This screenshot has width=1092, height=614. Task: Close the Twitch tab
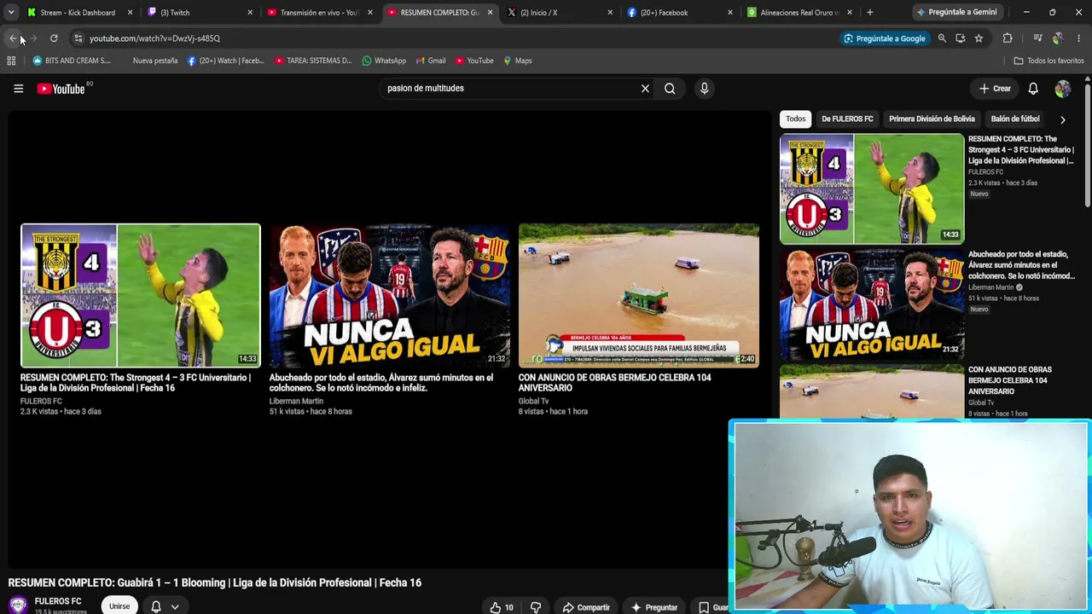point(250,13)
